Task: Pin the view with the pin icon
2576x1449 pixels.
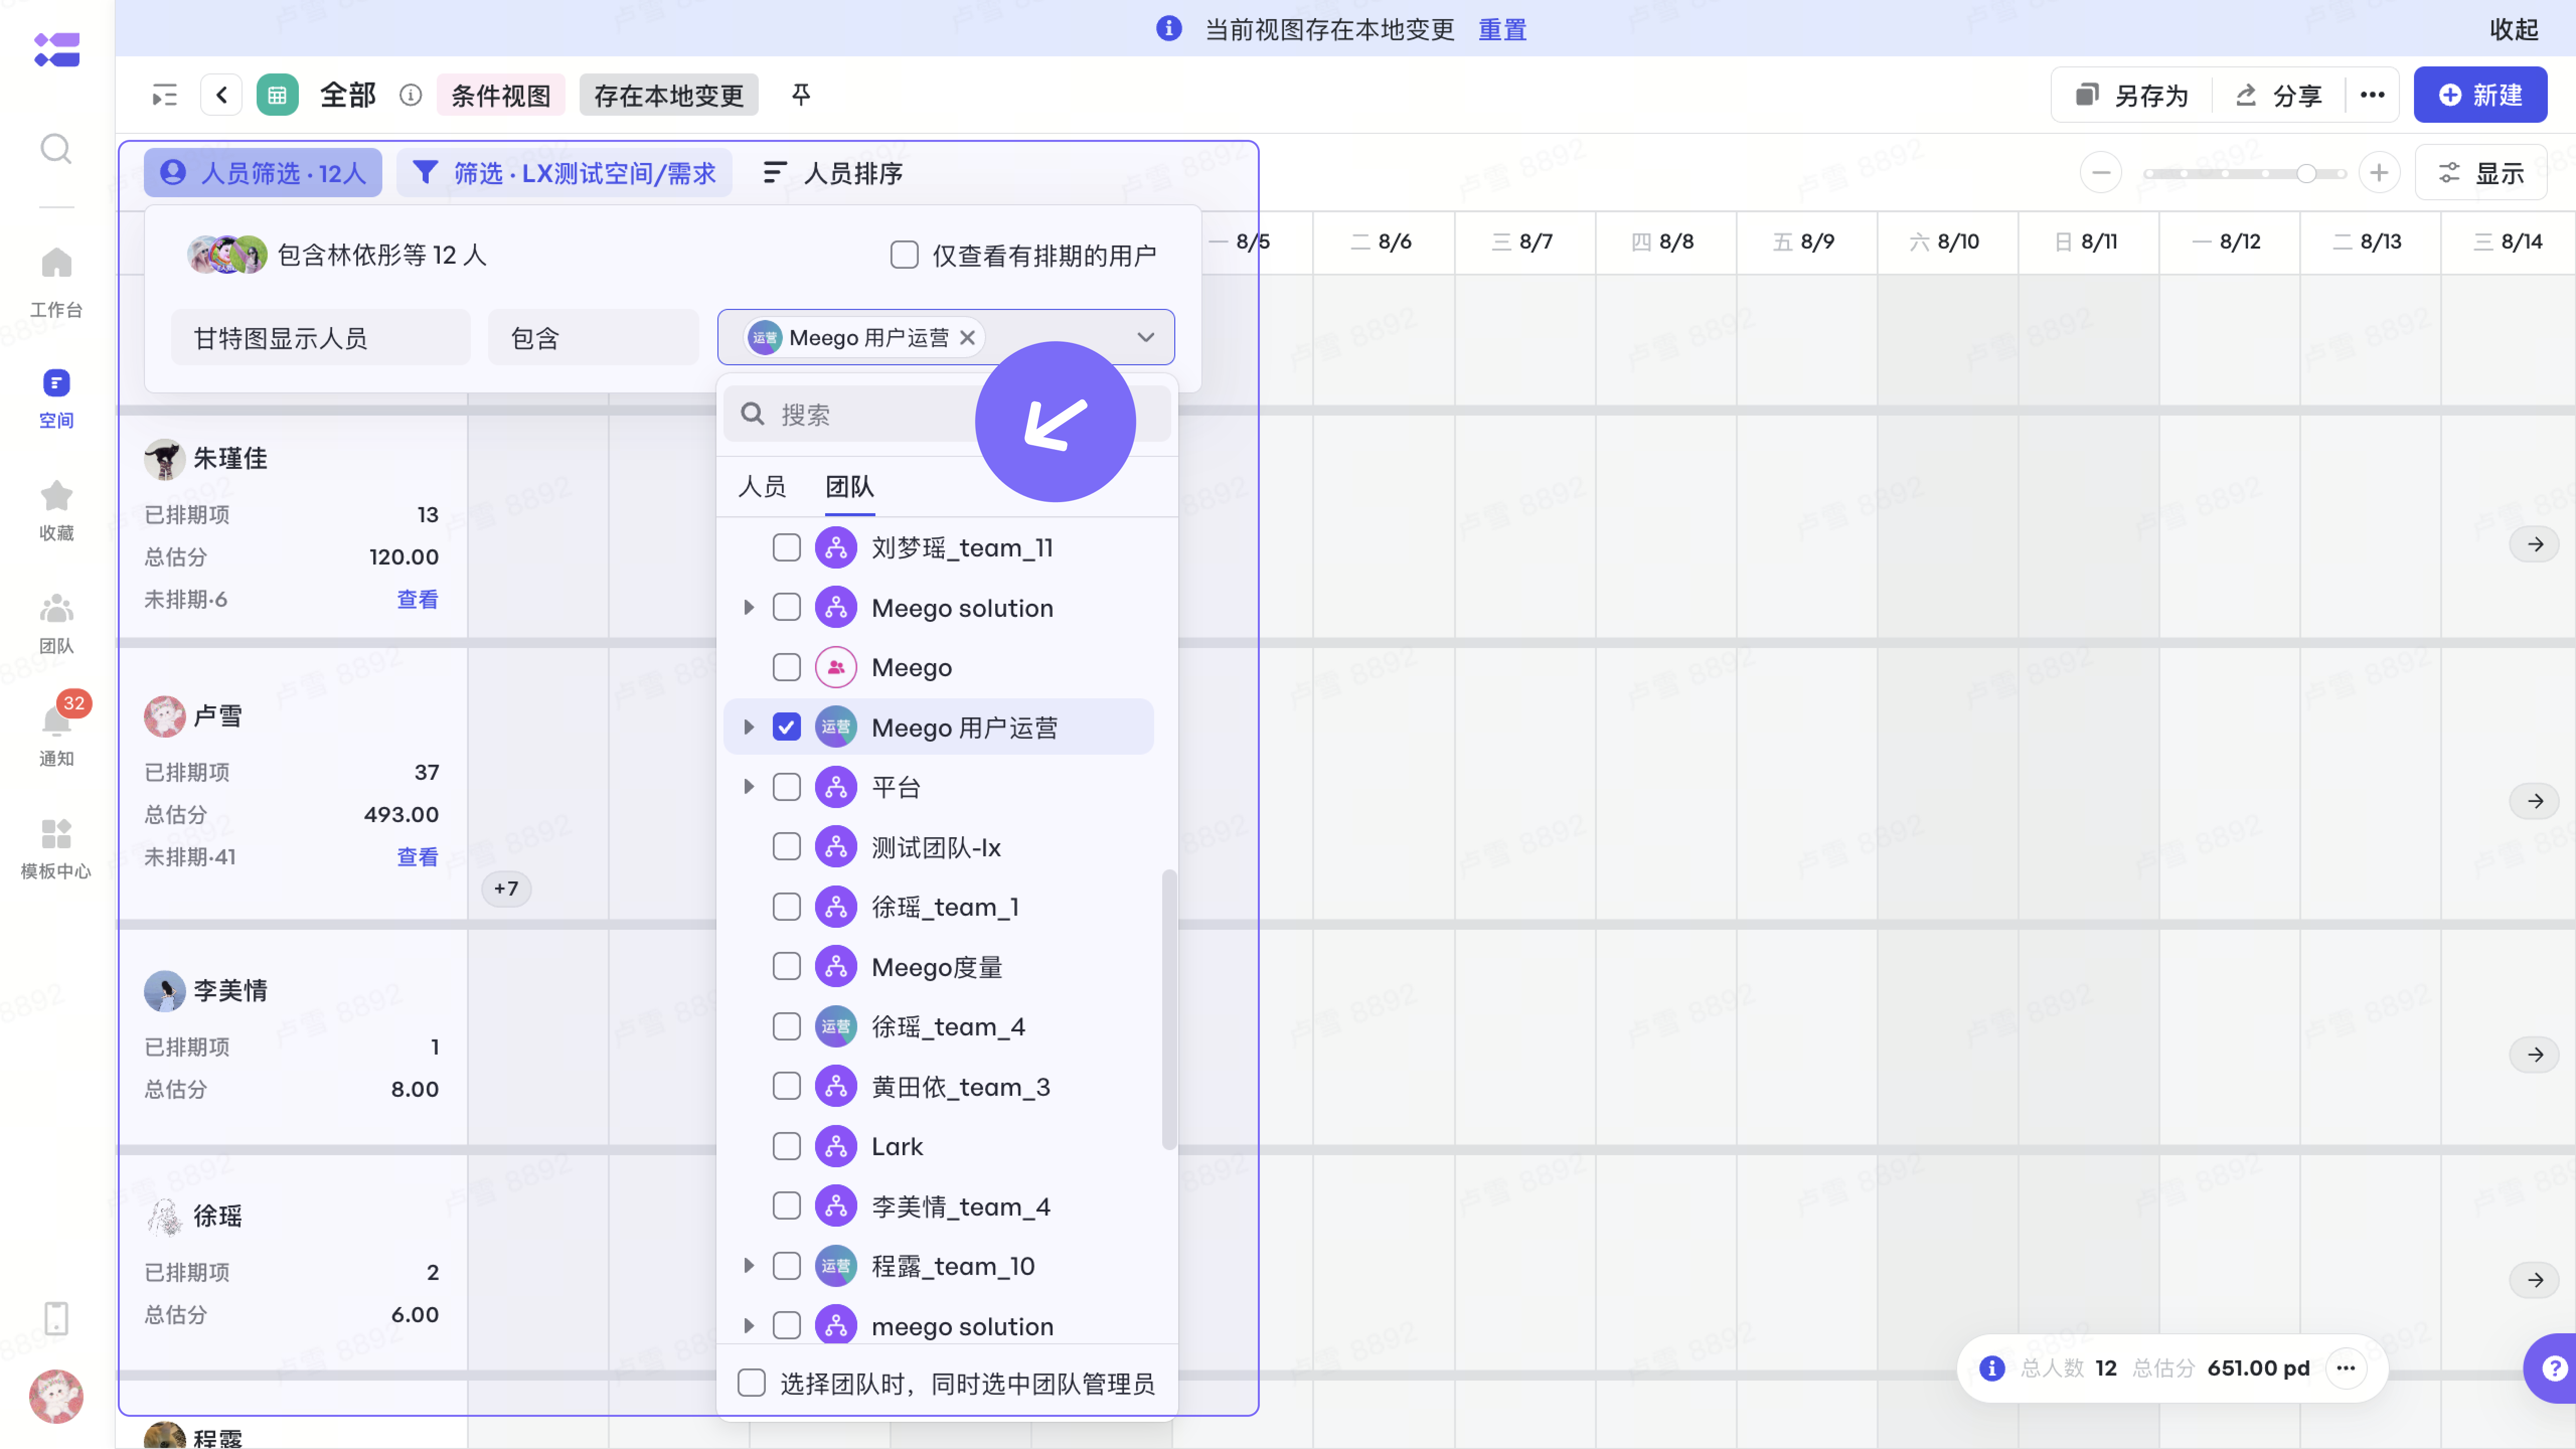Action: tap(801, 95)
